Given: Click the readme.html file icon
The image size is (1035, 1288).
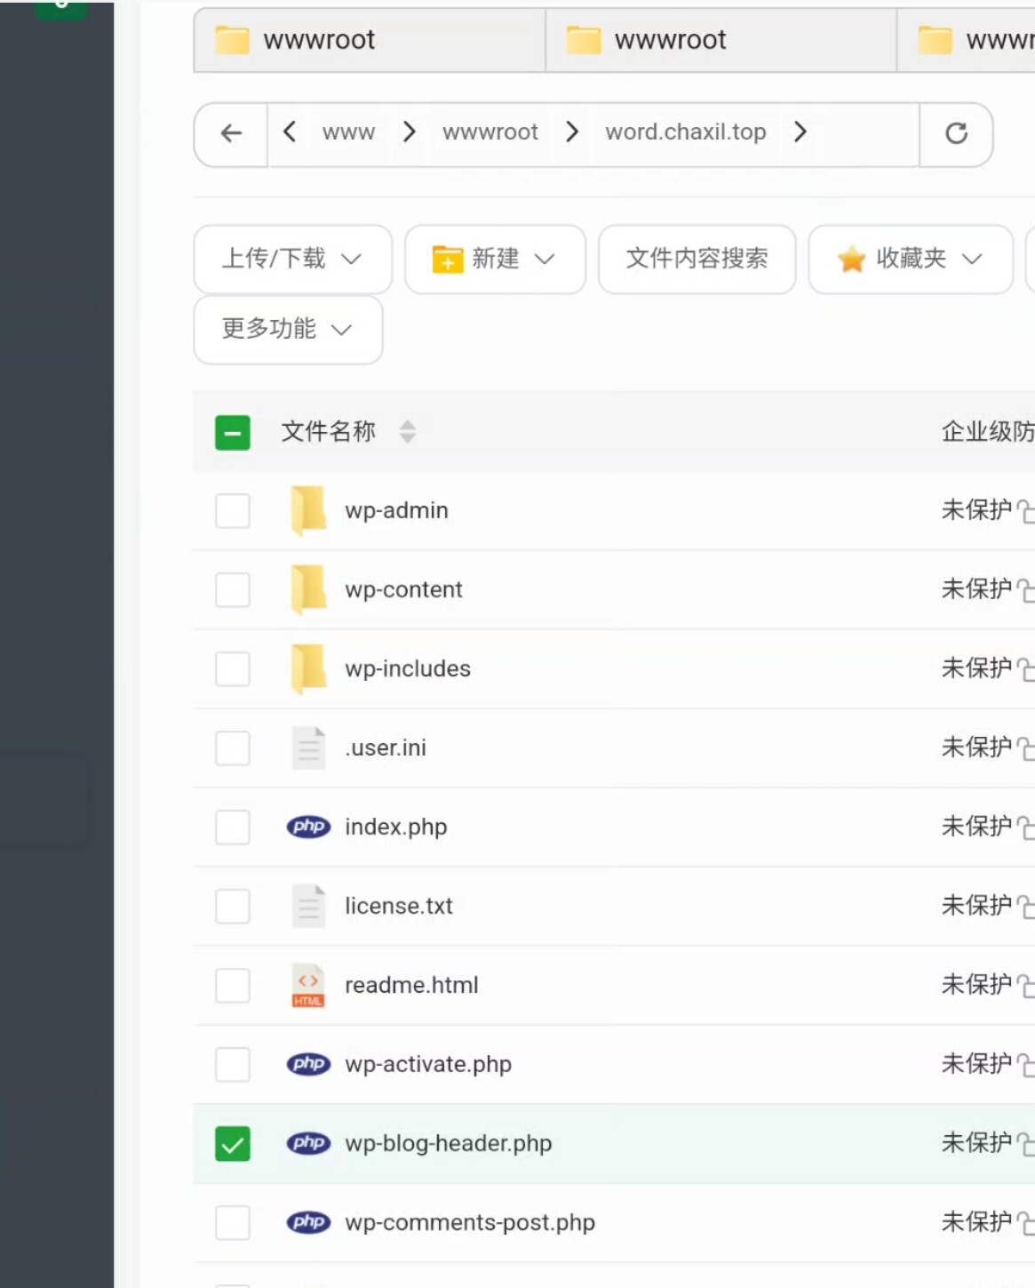Looking at the screenshot, I should 308,985.
